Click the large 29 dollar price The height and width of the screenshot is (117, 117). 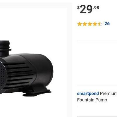[86, 9]
